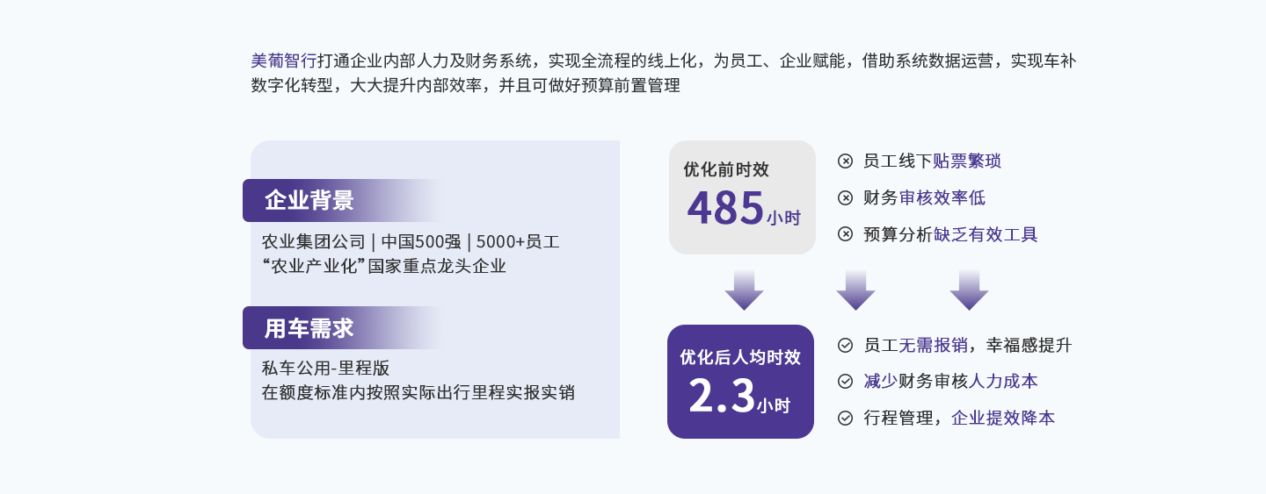Viewport: 1266px width, 494px height.
Task: Click the X icon beside 员工线下贴票繁琐
Action: (x=845, y=161)
